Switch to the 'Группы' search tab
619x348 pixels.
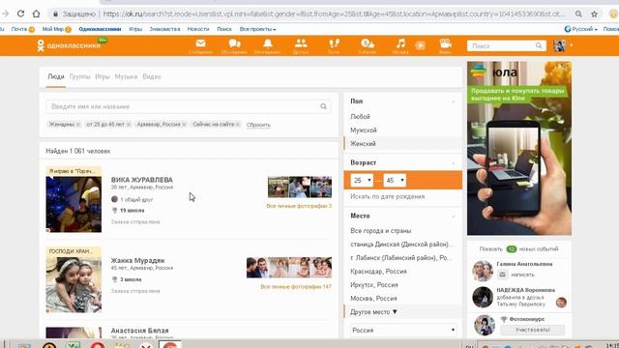(79, 76)
